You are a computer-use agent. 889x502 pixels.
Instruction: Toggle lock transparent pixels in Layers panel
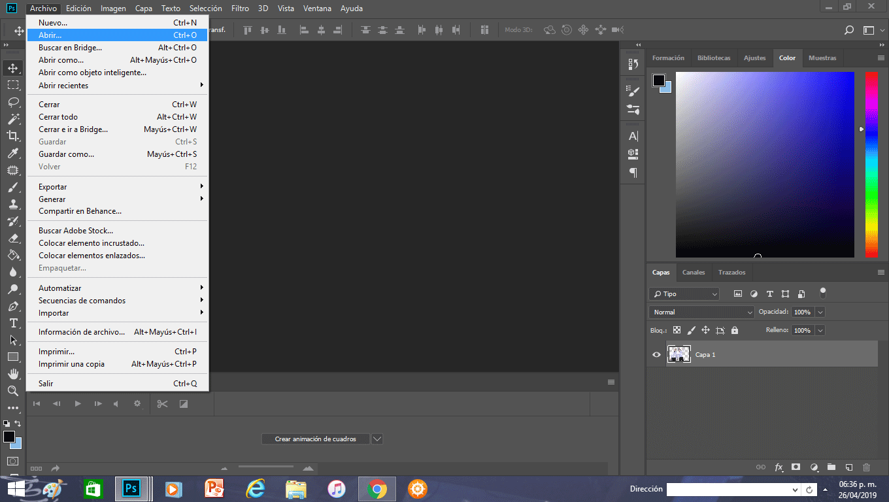pyautogui.click(x=677, y=331)
